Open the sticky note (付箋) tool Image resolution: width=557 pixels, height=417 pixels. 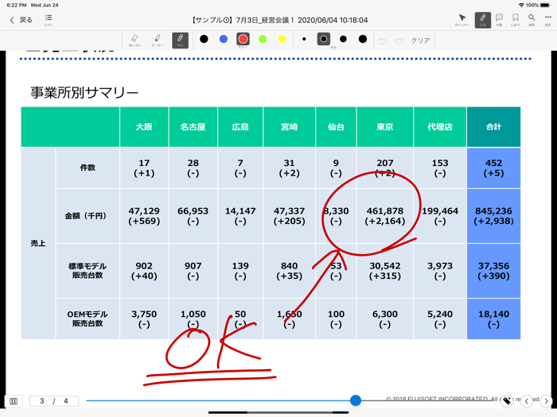click(499, 20)
